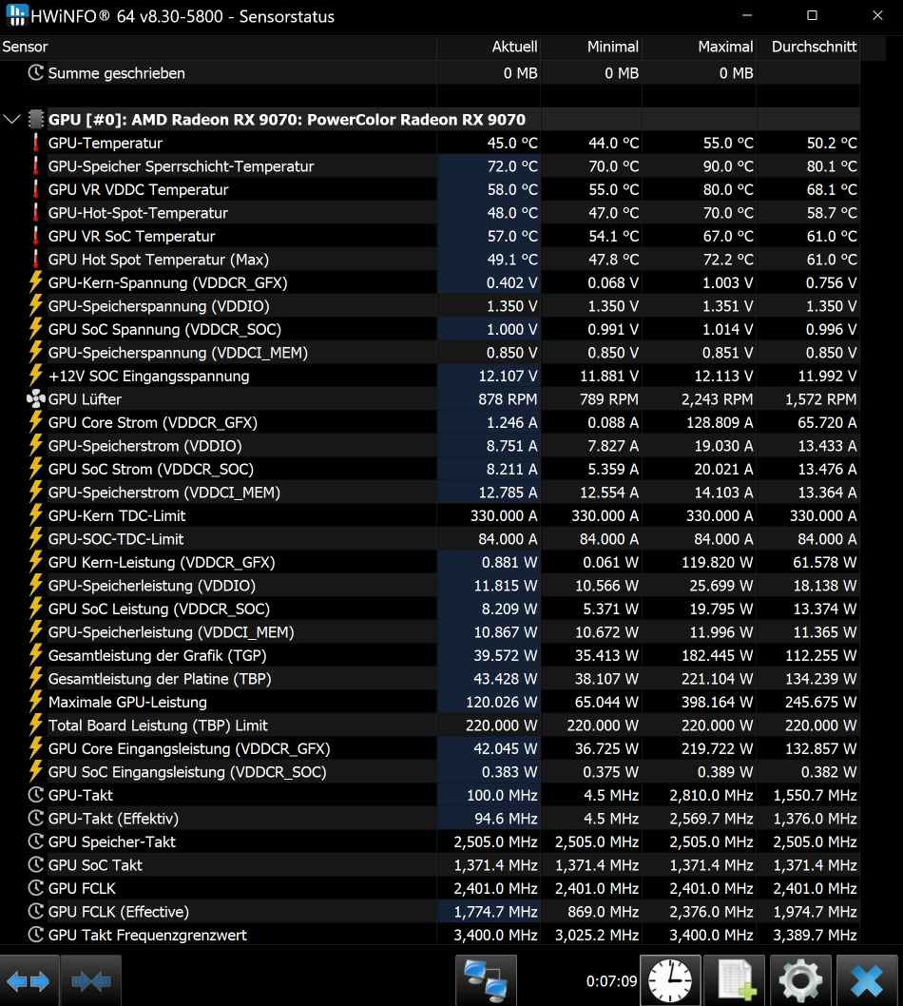903x1006 pixels.
Task: Minimize the HWiNFO Sensorstatus window
Action: 746,15
